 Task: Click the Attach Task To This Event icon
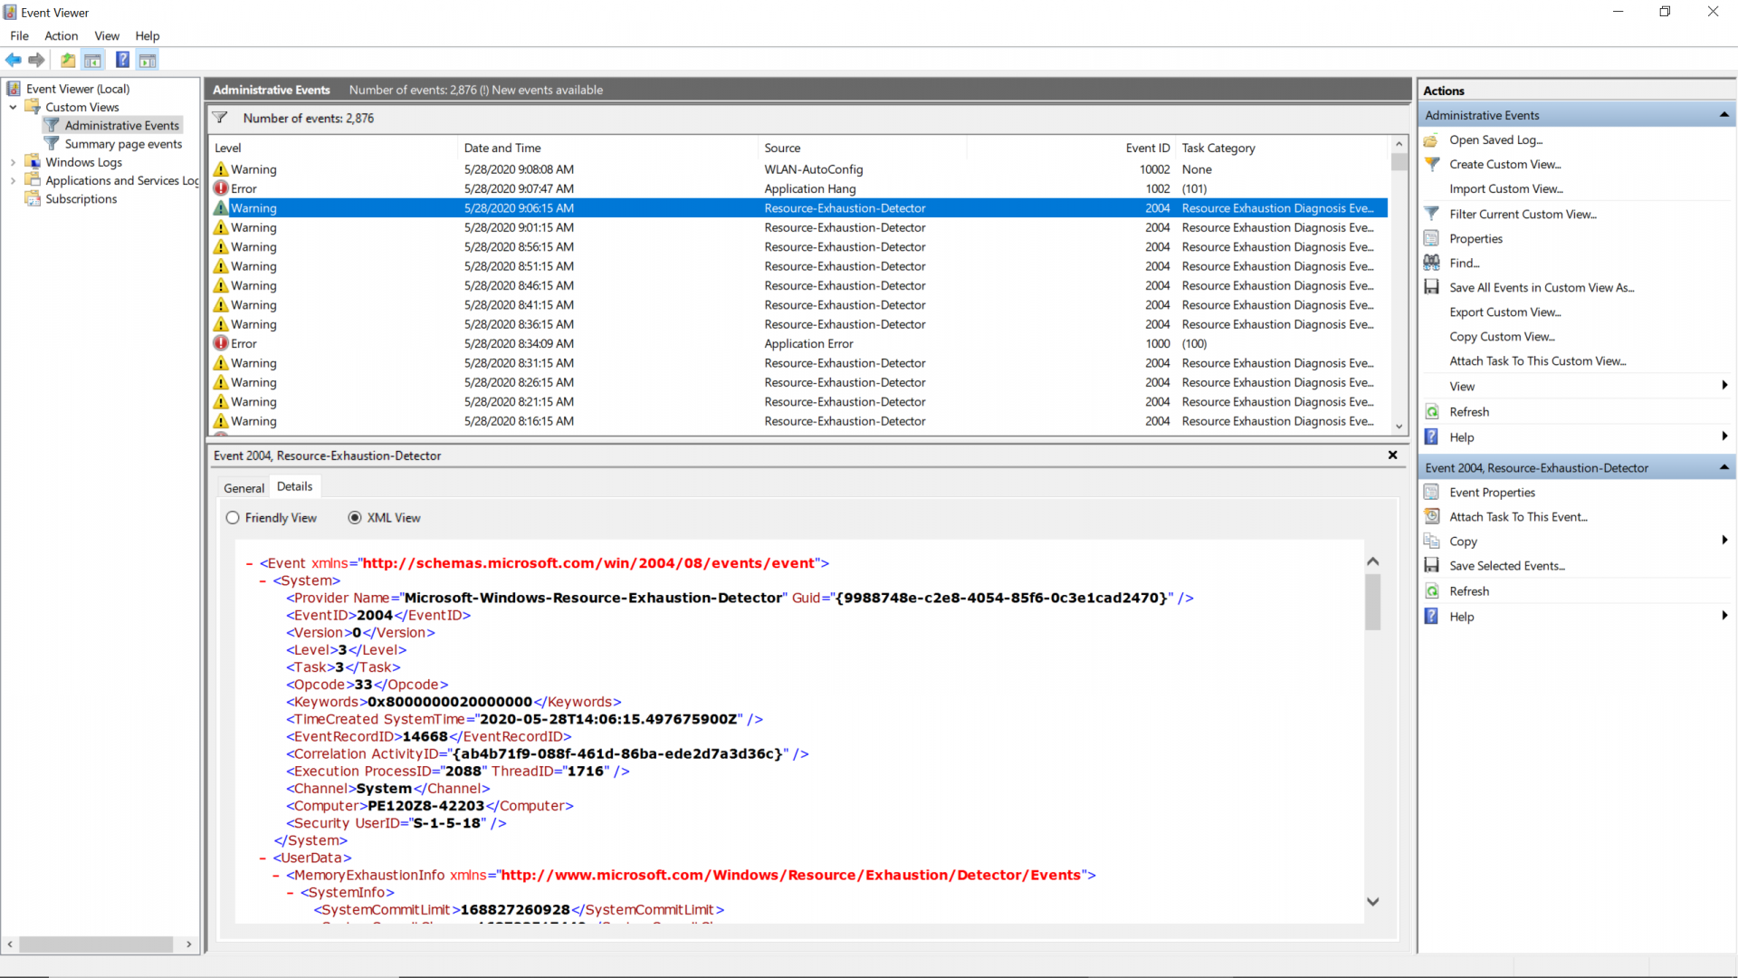[x=1431, y=516]
